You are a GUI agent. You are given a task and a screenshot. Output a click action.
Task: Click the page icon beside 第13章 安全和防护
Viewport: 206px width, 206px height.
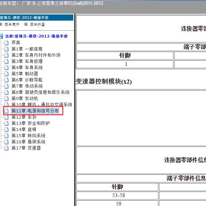(x=6, y=123)
